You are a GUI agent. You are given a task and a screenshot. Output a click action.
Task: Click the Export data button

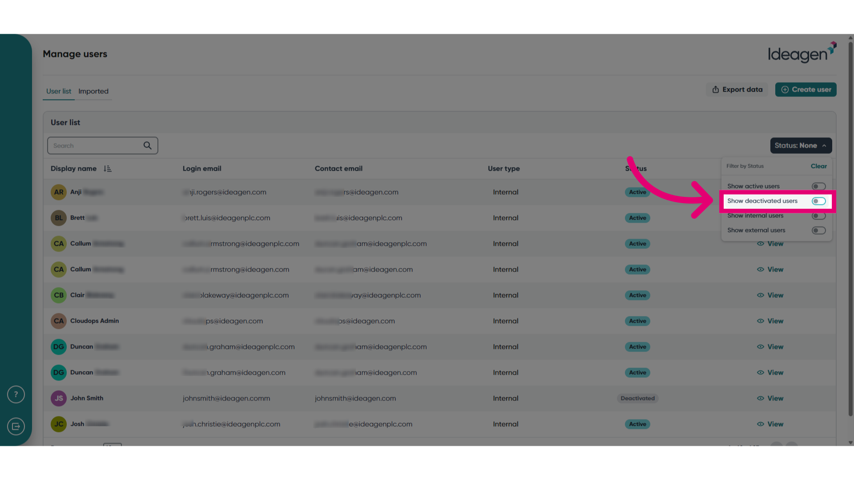(737, 89)
